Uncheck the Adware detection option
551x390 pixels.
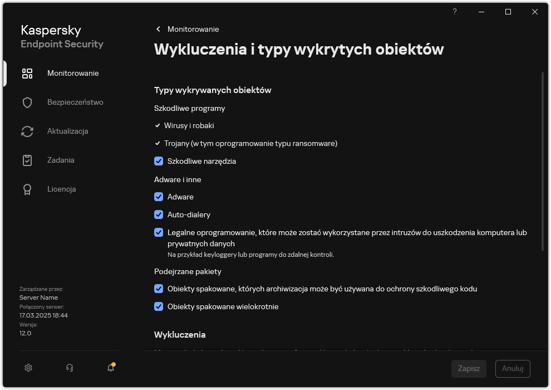(159, 197)
